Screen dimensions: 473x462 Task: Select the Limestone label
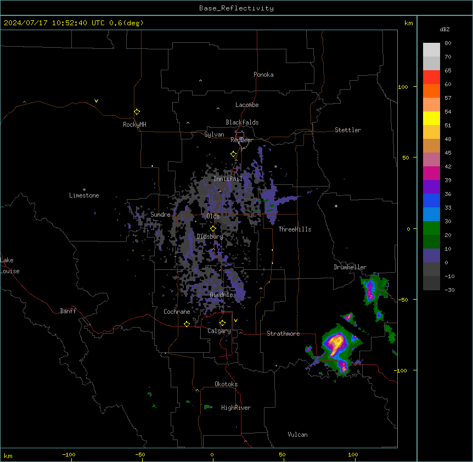[84, 195]
